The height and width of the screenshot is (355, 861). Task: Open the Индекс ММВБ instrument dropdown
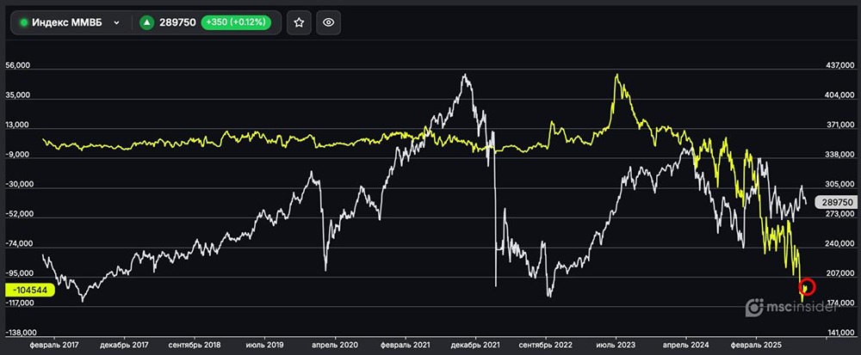(71, 22)
